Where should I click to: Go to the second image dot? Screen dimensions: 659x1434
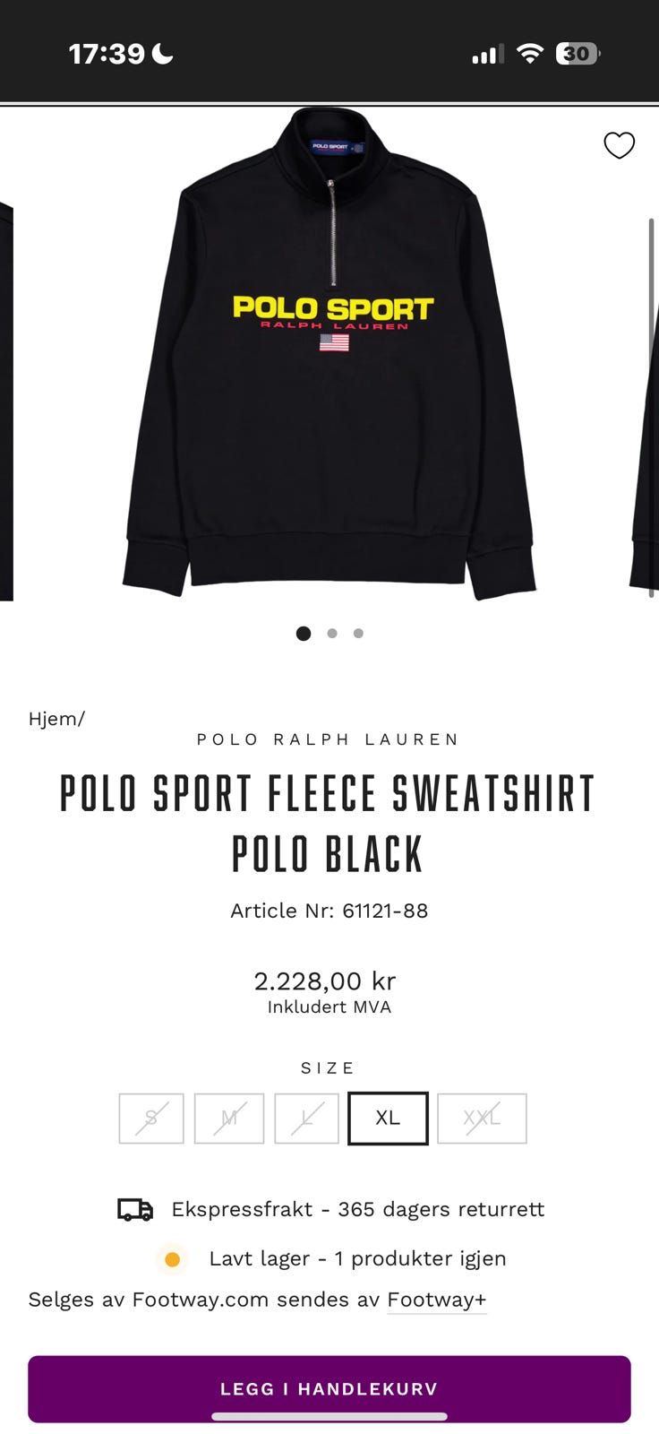[x=332, y=634]
